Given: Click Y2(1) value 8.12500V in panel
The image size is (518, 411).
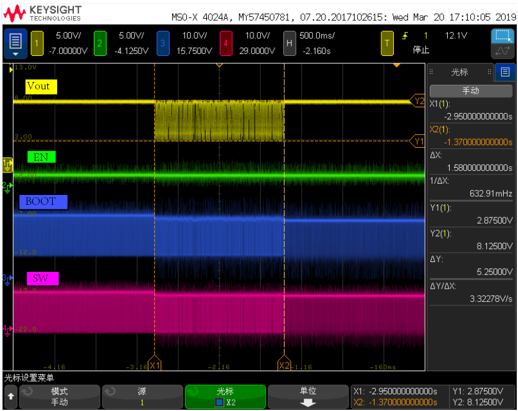Looking at the screenshot, I should 494,246.
